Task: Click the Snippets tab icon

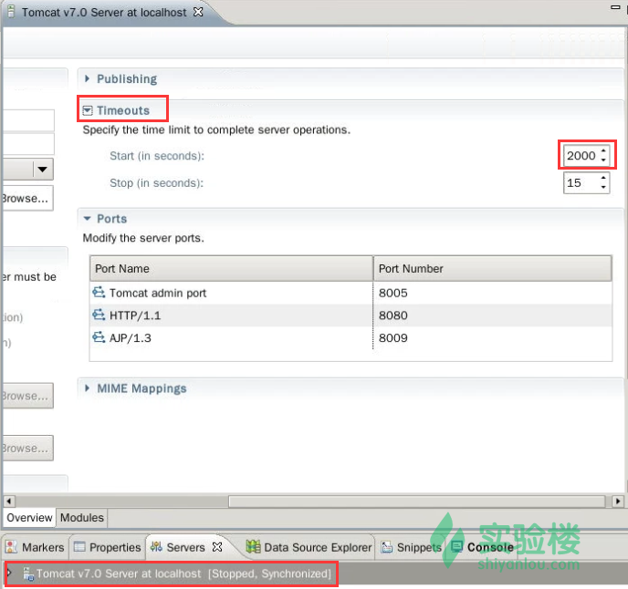Action: 386,546
